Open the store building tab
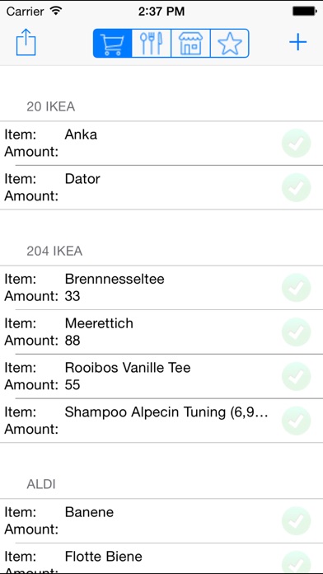Viewport: 323px width, 574px height. (x=190, y=43)
